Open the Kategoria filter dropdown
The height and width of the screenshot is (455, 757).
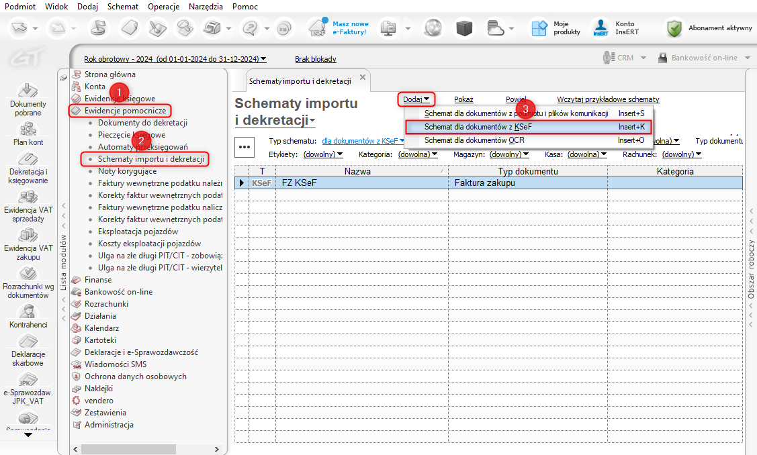[x=417, y=154]
